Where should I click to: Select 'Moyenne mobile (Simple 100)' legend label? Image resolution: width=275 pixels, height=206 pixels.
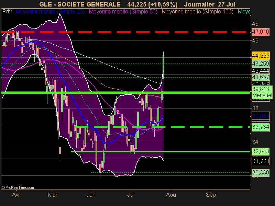197,12
